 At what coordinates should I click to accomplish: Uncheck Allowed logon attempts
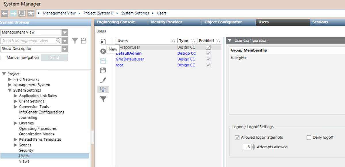tap(237, 137)
